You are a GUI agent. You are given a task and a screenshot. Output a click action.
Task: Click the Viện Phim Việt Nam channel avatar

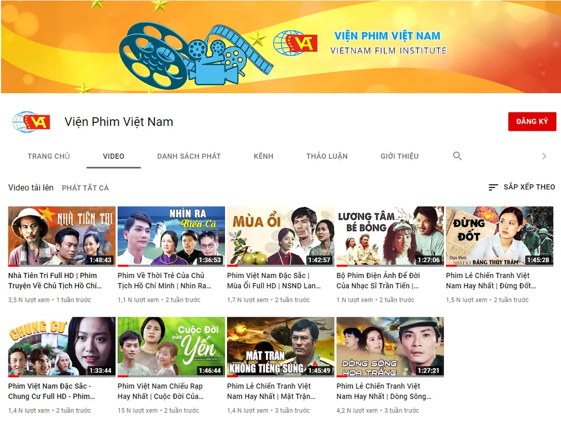pos(31,122)
